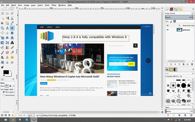Duplicate the current layer button
195x122 pixels.
coord(183,64)
